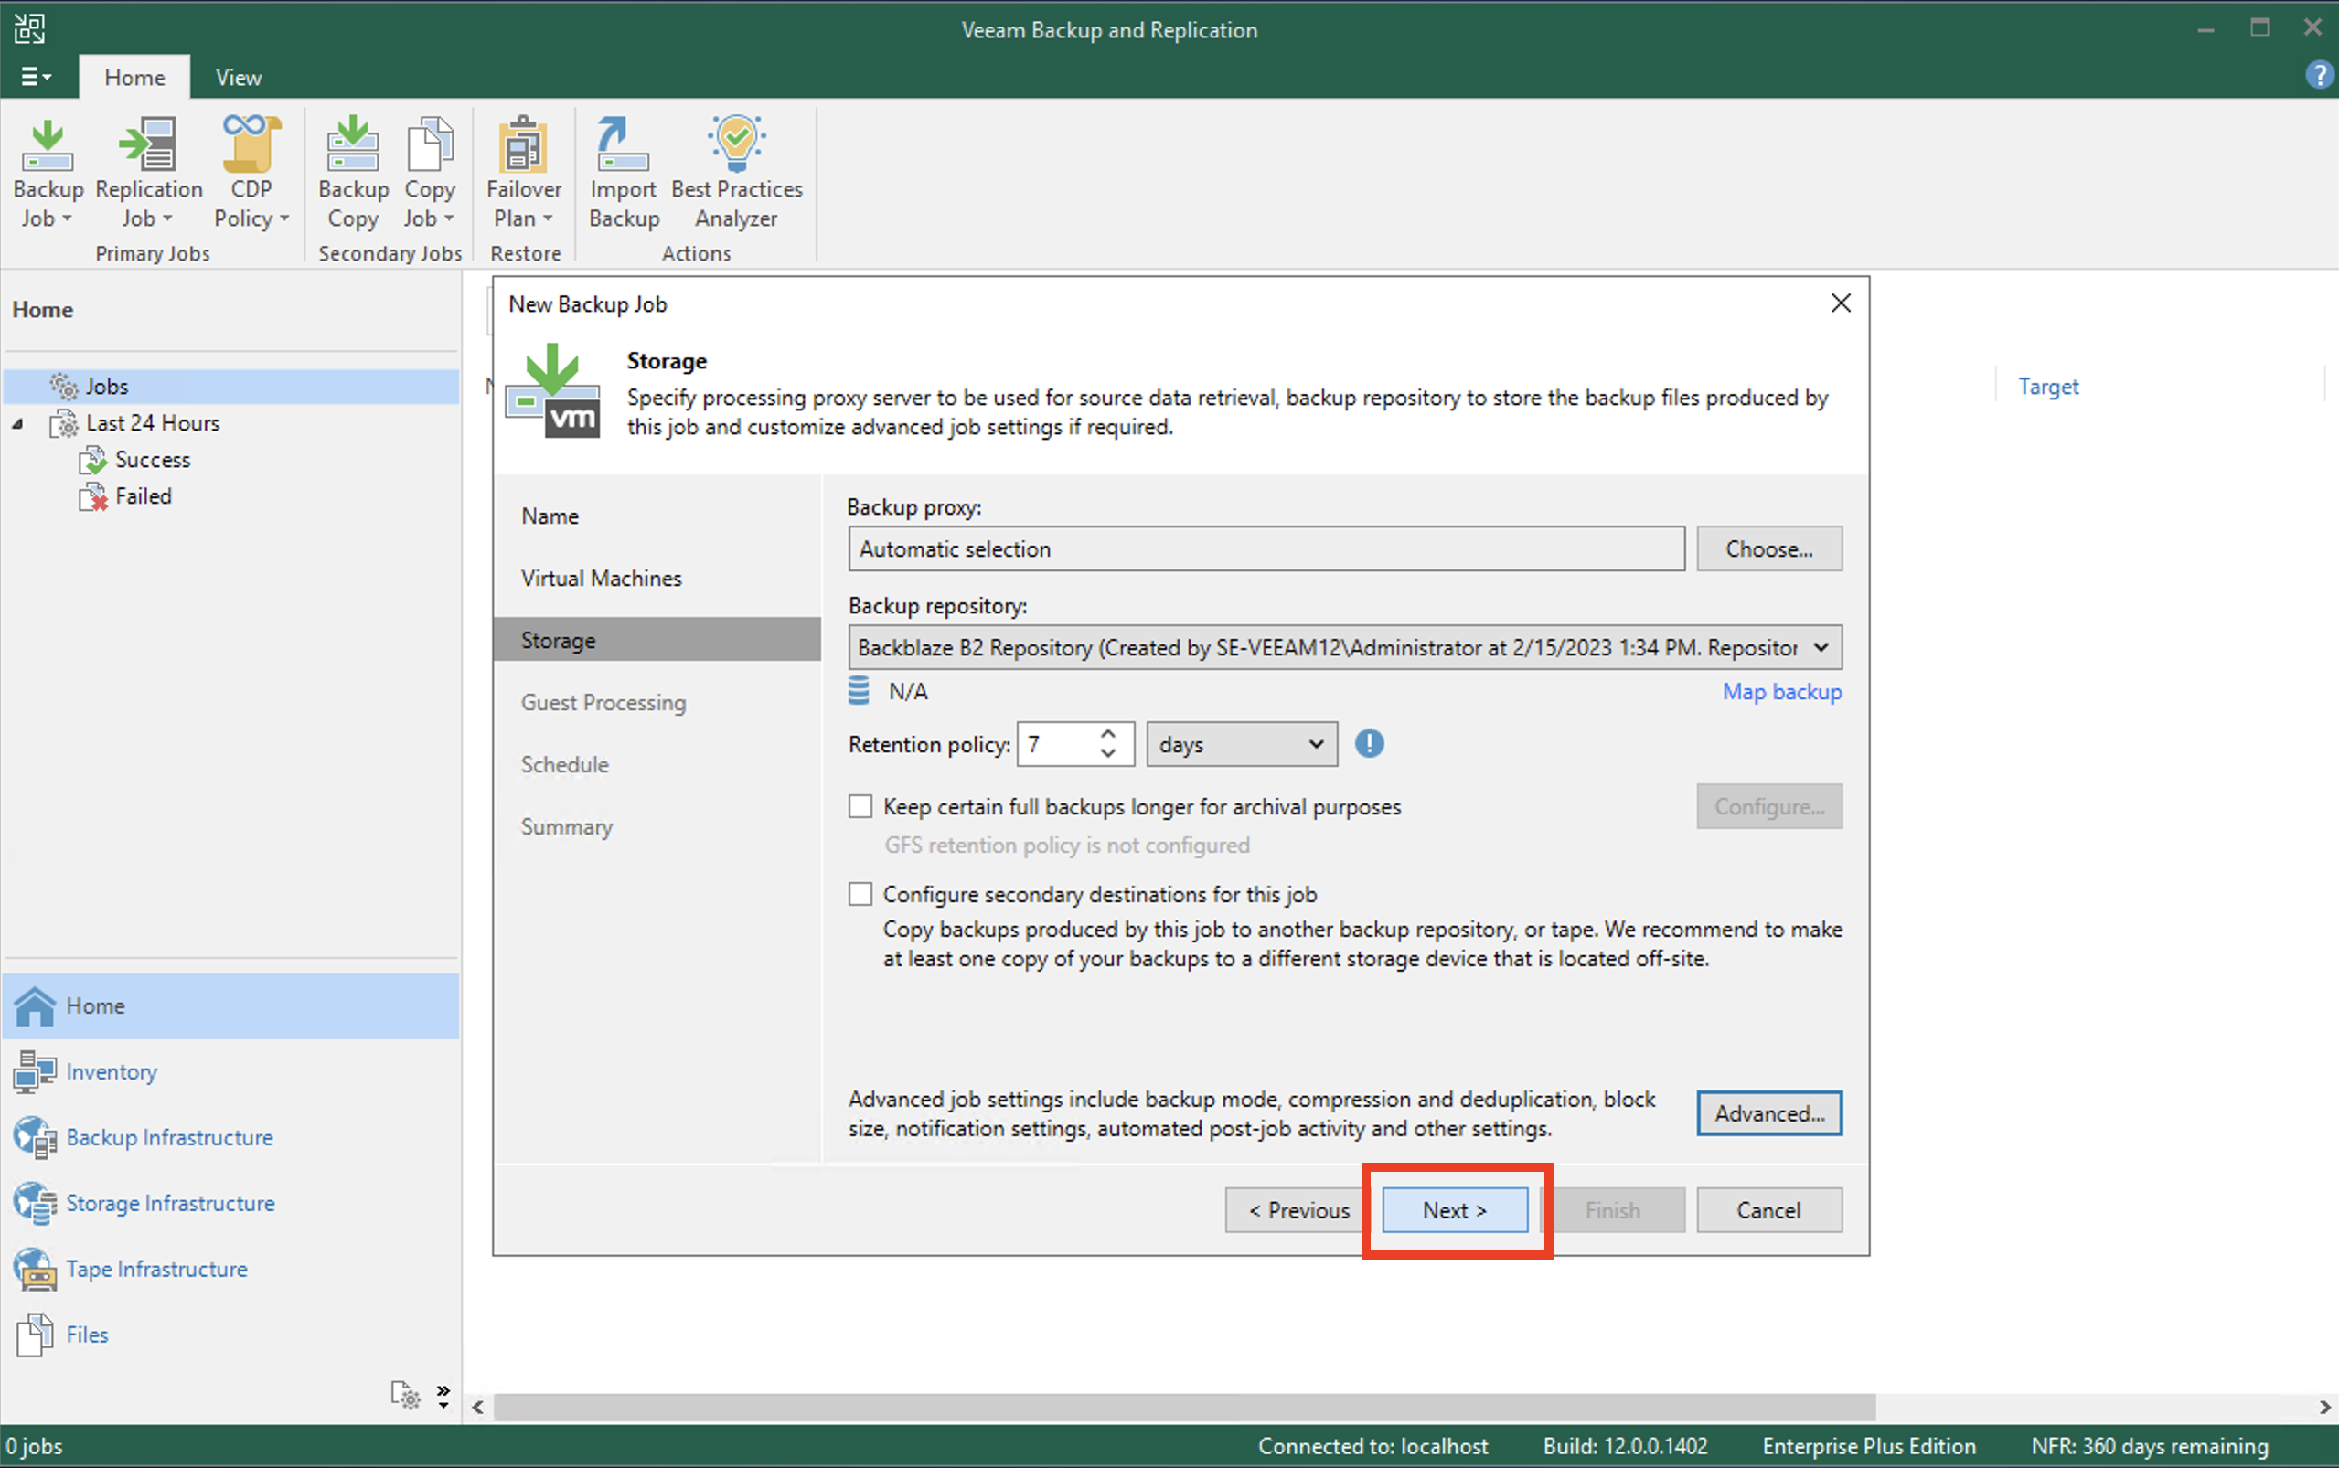Go to the Name wizard step
The width and height of the screenshot is (2339, 1468).
550,516
